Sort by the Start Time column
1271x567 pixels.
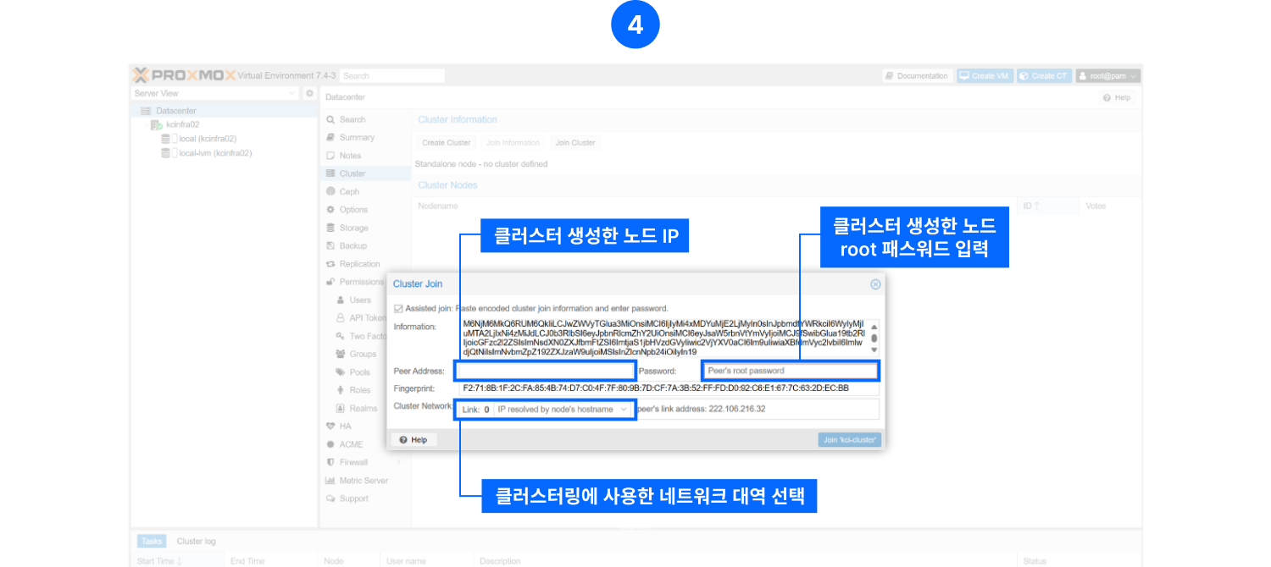click(x=159, y=561)
